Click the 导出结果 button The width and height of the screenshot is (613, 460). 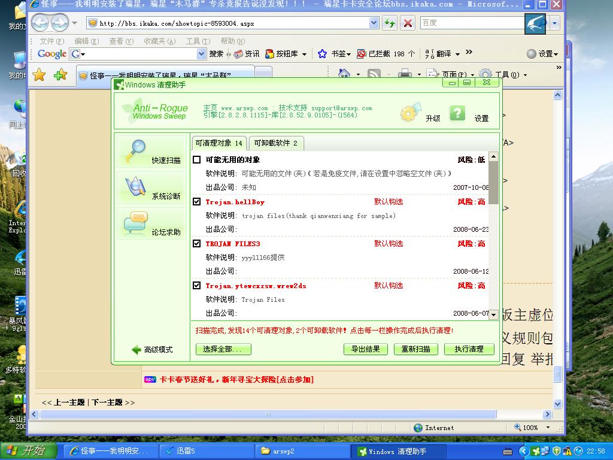pos(366,349)
